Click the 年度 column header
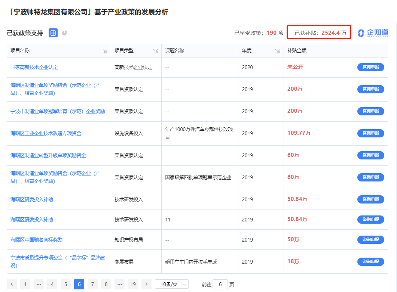The height and width of the screenshot is (292, 397). [247, 50]
